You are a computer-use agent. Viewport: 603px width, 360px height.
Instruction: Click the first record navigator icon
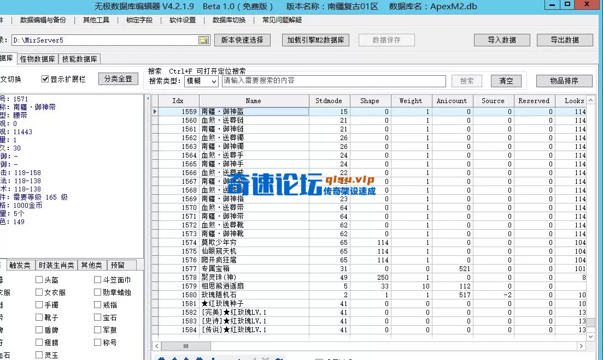click(161, 358)
